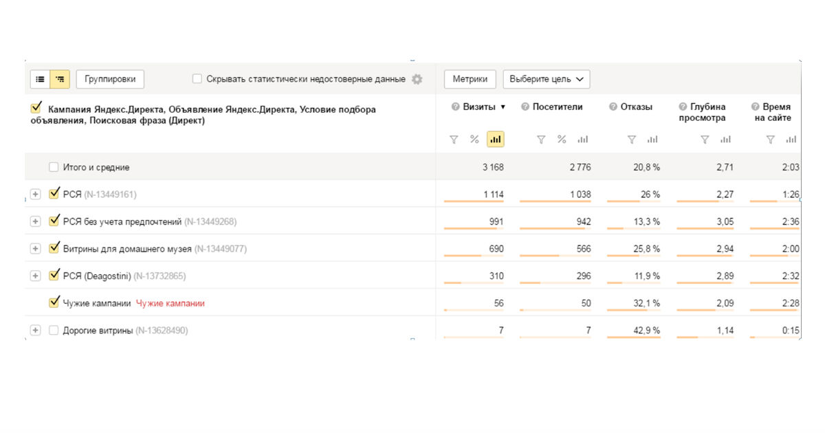Click visitors cell 566
The height and width of the screenshot is (433, 825).
584,249
